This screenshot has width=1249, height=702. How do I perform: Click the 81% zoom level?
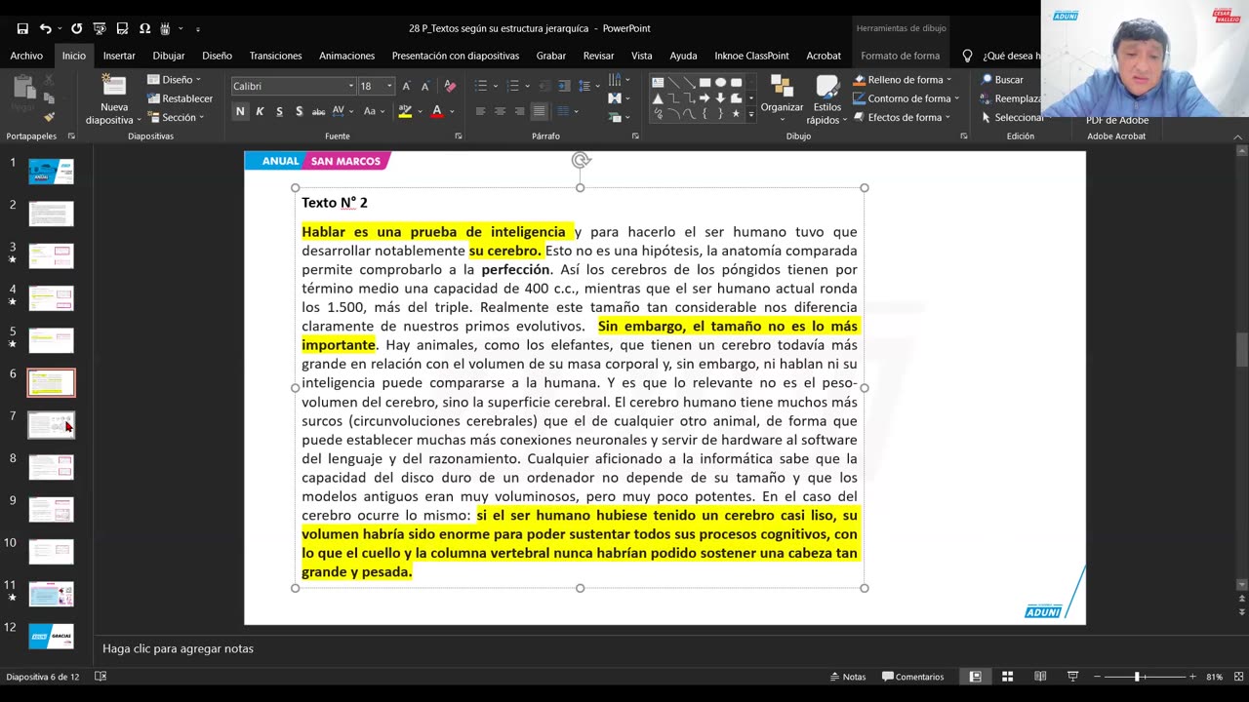click(x=1215, y=677)
